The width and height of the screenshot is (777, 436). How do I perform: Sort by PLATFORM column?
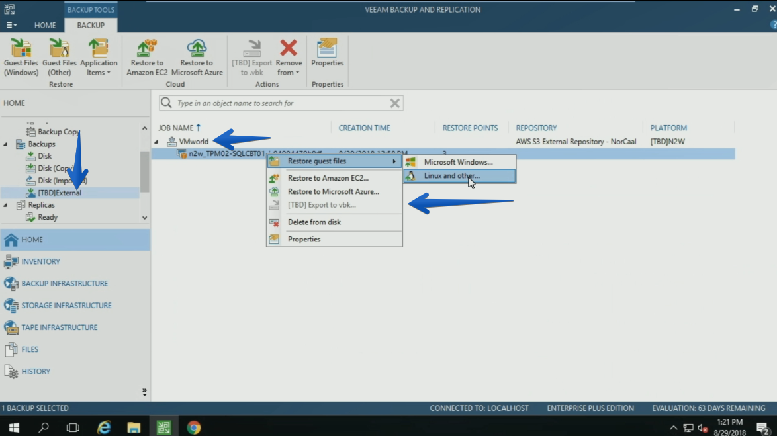[x=668, y=128]
